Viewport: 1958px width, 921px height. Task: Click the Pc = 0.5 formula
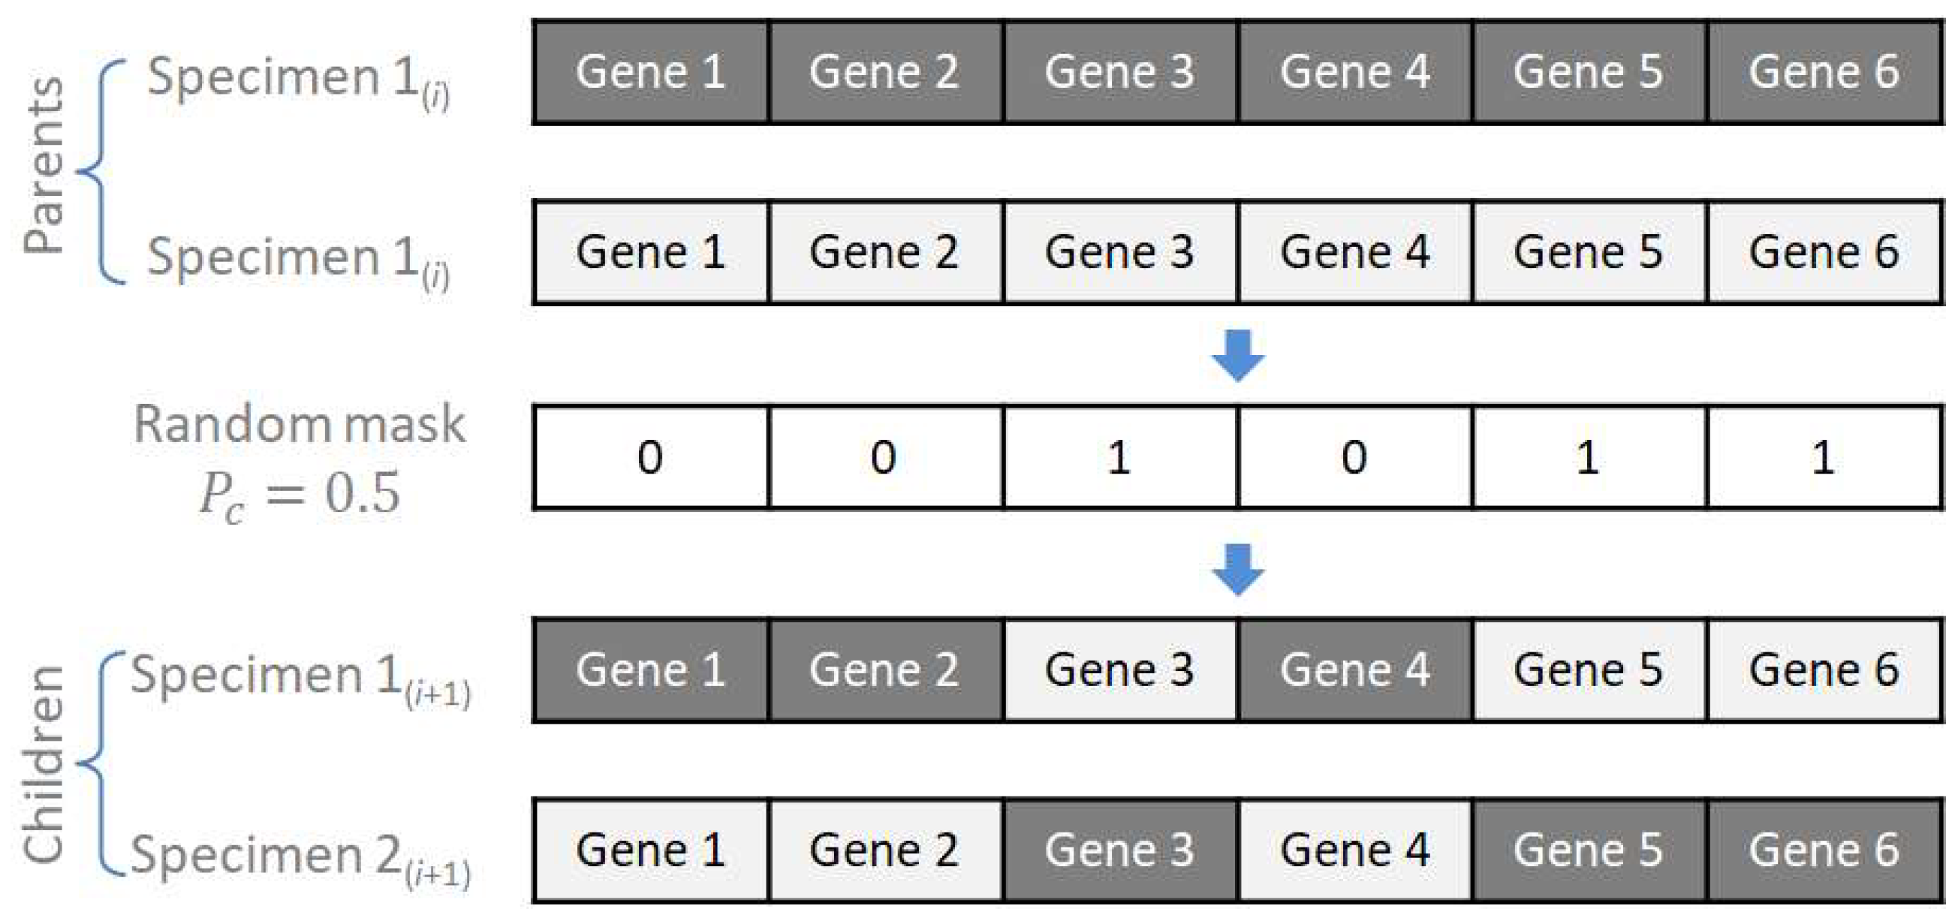300,494
